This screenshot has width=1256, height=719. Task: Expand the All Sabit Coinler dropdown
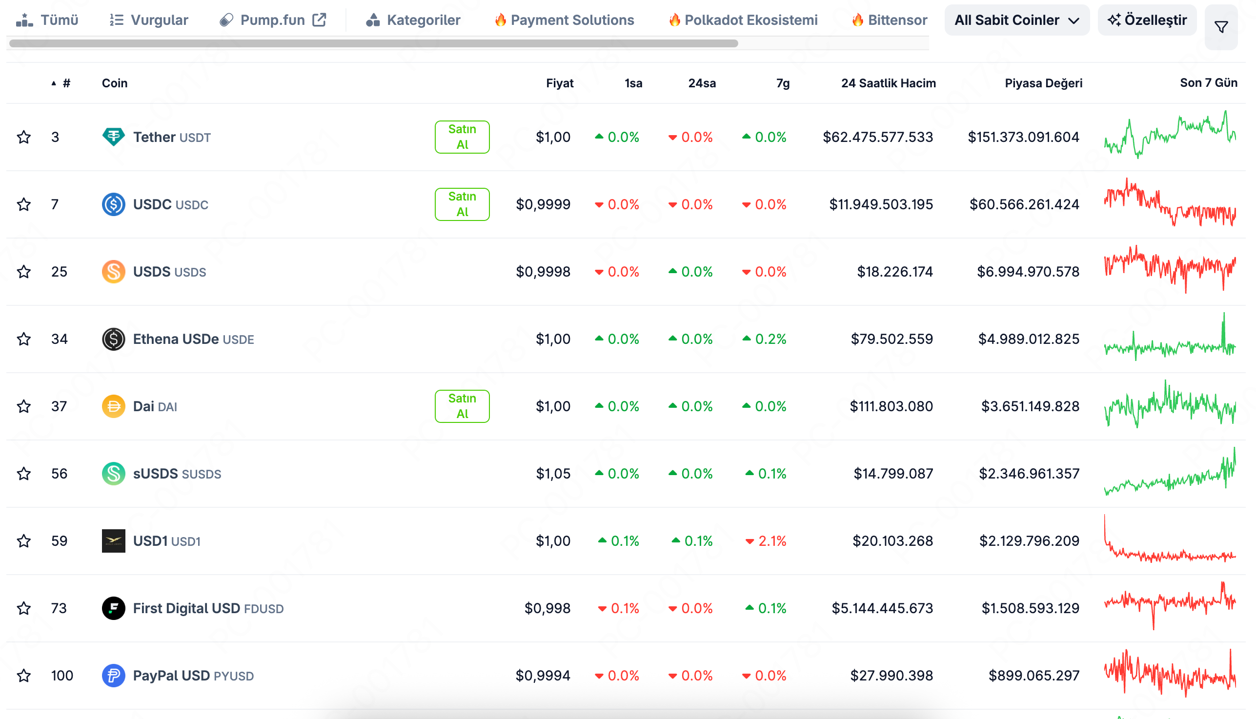click(x=1016, y=20)
